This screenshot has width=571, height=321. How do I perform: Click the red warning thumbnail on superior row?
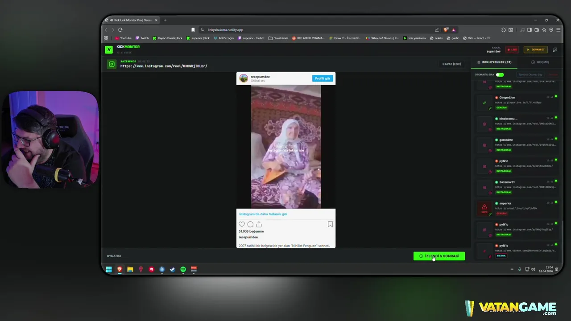(x=484, y=208)
